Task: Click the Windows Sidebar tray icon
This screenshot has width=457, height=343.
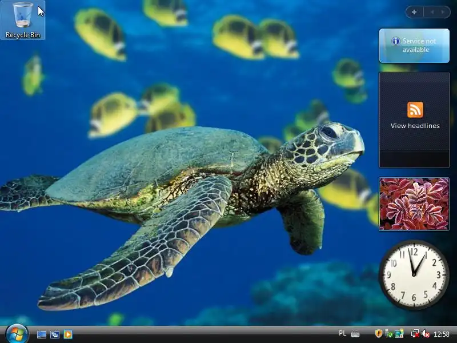Action: pos(399,333)
